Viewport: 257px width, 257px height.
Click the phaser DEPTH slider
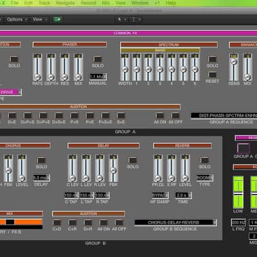tap(51, 67)
